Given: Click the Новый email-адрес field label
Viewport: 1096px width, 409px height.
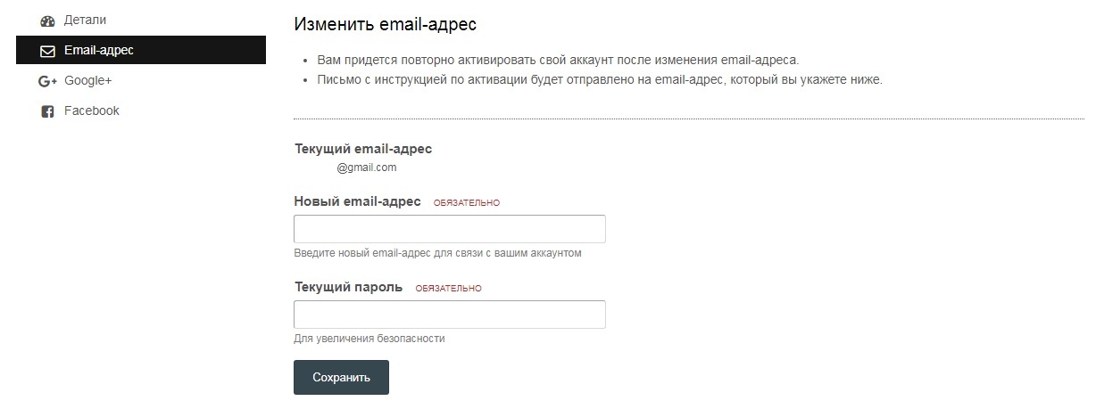Looking at the screenshot, I should pos(357,201).
